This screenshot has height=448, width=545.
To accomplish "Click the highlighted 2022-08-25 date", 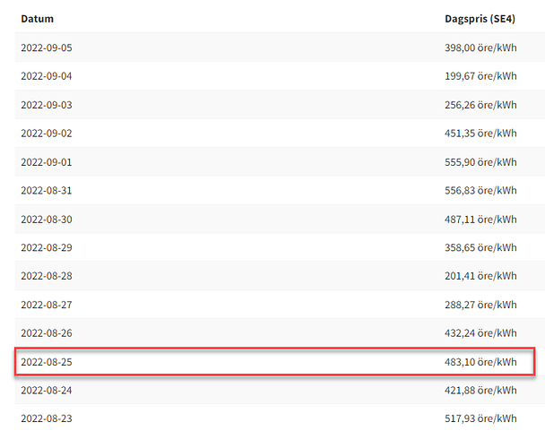I will tap(47, 362).
